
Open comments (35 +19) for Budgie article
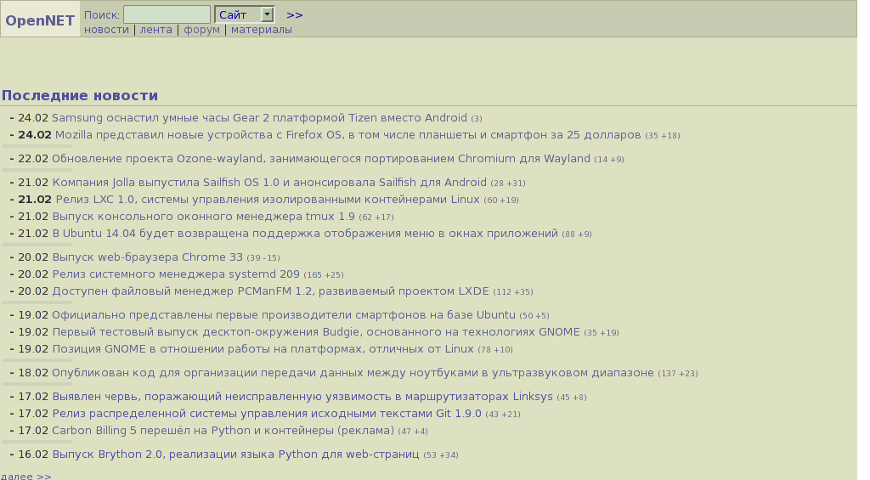click(602, 333)
